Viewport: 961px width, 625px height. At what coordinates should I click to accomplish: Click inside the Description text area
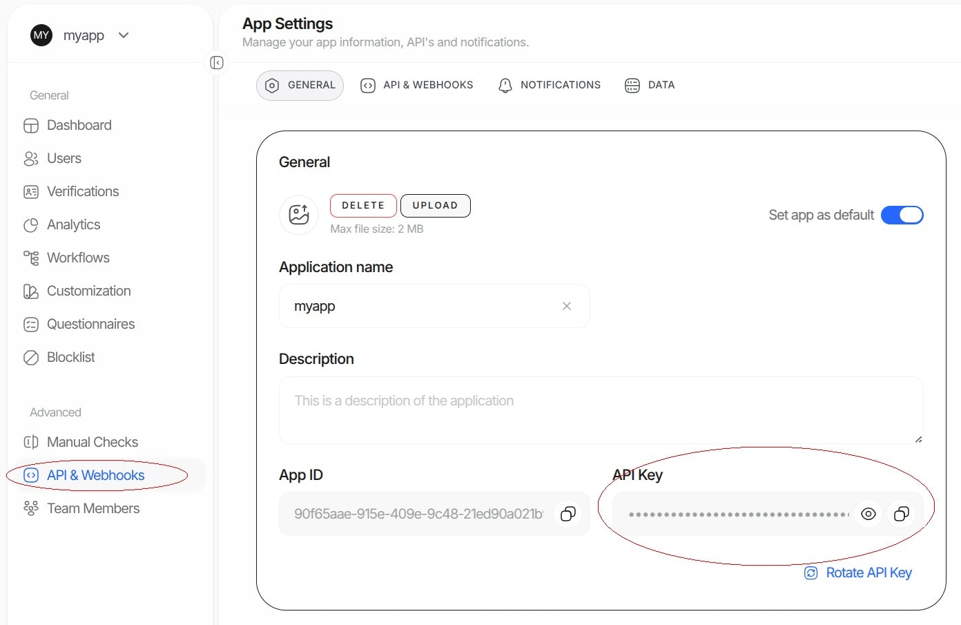[601, 410]
